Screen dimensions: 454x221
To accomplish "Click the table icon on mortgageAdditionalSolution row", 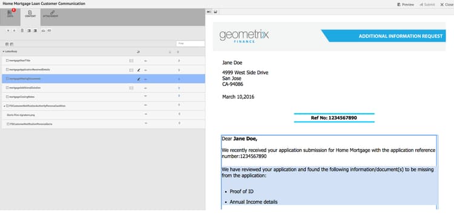I will coord(131,88).
